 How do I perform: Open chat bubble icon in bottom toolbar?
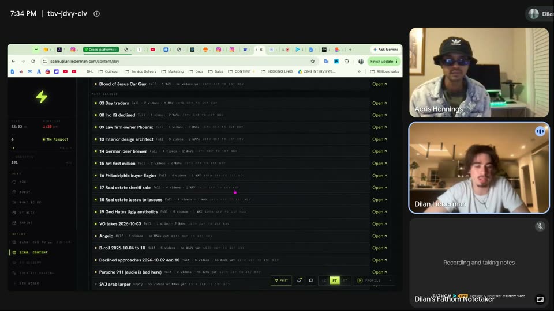[311, 280]
